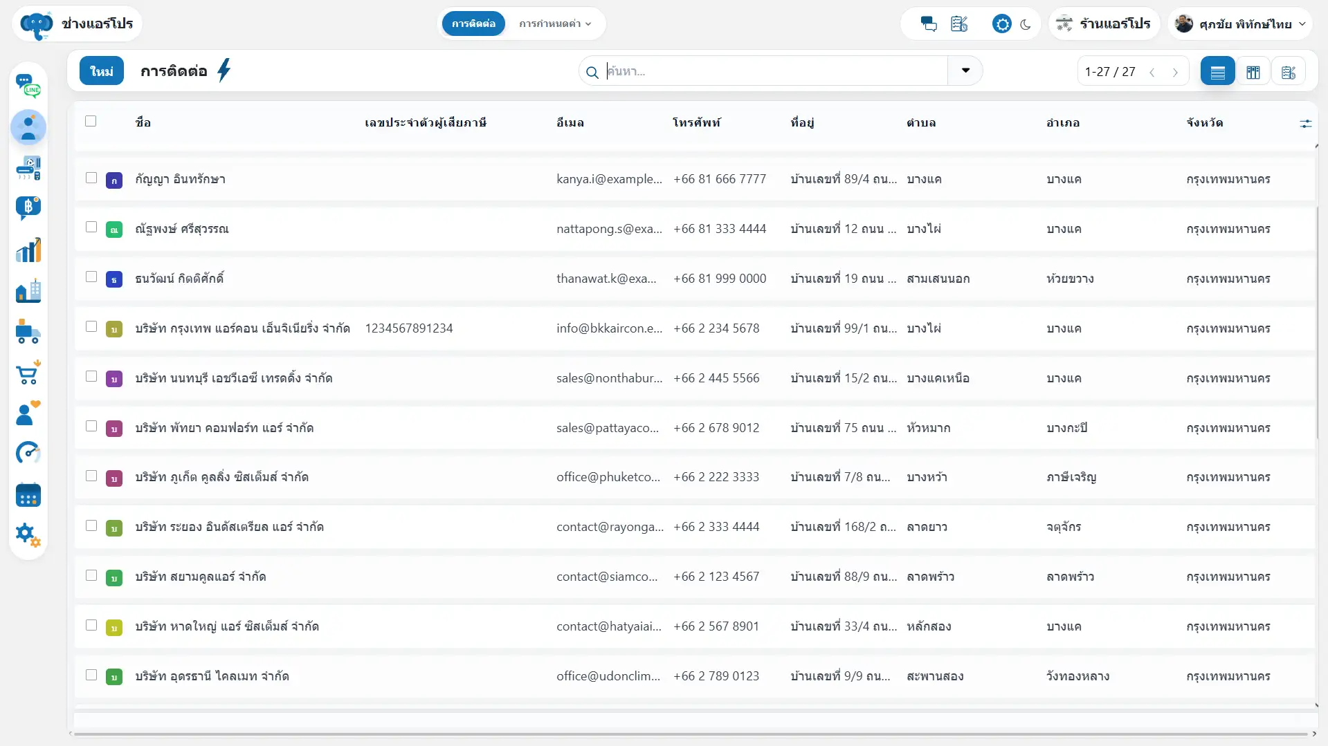Select checkbox for ณัฐพงษ์ ศรีสุวรรณ
The image size is (1328, 746).
(x=91, y=227)
